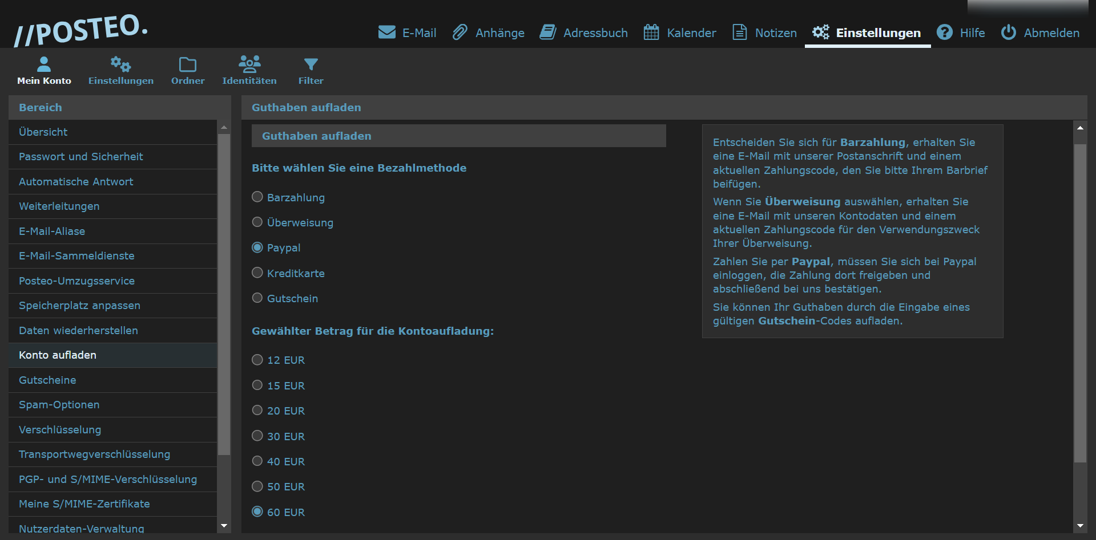Open the Kalender calendar icon

(651, 33)
